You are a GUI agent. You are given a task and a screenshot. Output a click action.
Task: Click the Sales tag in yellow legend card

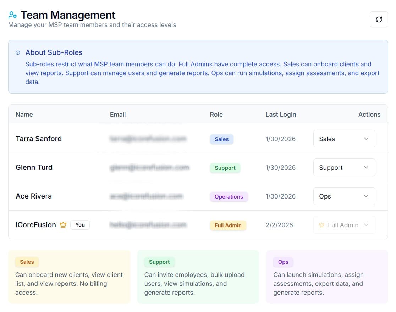[27, 262]
